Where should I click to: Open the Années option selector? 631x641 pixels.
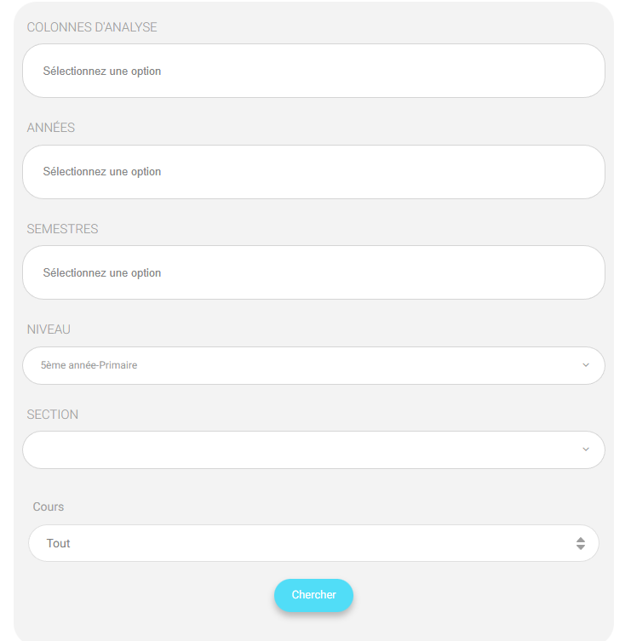313,172
